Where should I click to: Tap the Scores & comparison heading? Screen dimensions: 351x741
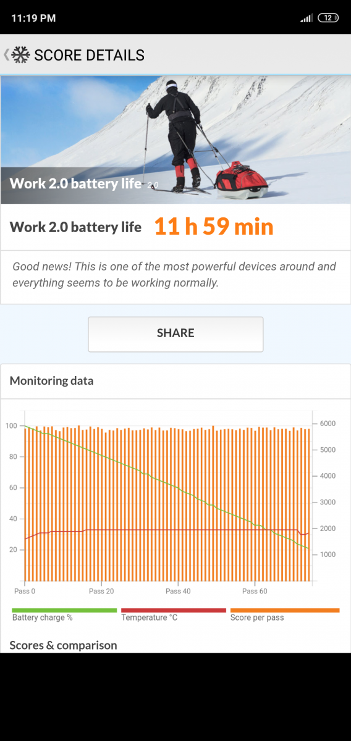[63, 645]
